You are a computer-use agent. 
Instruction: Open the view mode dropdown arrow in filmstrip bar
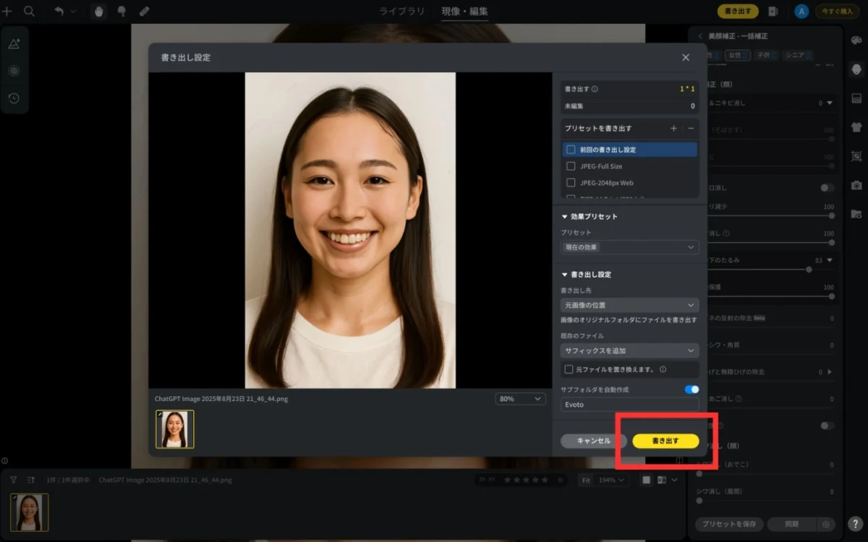coord(675,480)
